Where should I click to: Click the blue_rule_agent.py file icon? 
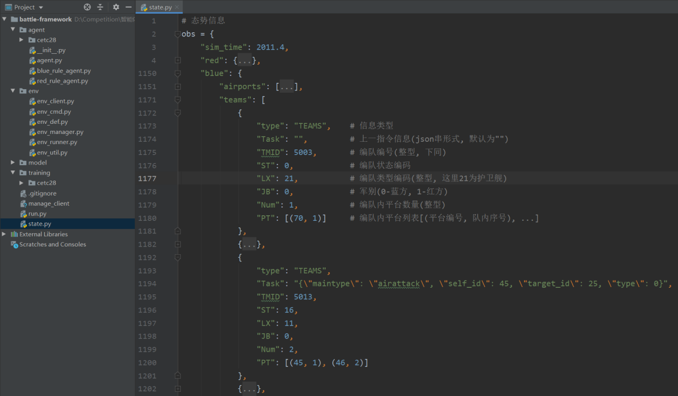pos(32,71)
